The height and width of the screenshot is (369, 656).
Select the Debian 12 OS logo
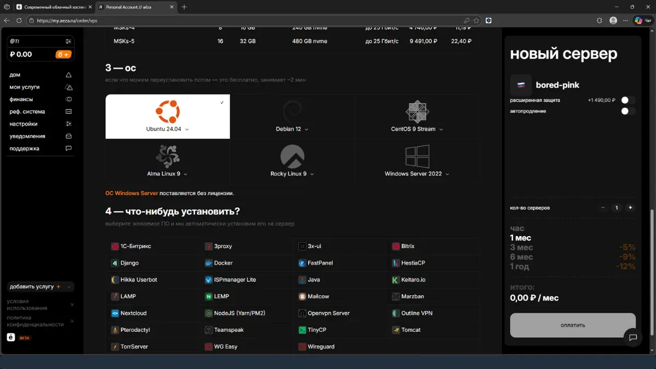pos(292,112)
